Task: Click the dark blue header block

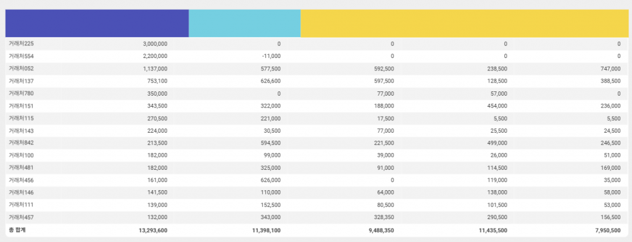Action: pos(97,23)
